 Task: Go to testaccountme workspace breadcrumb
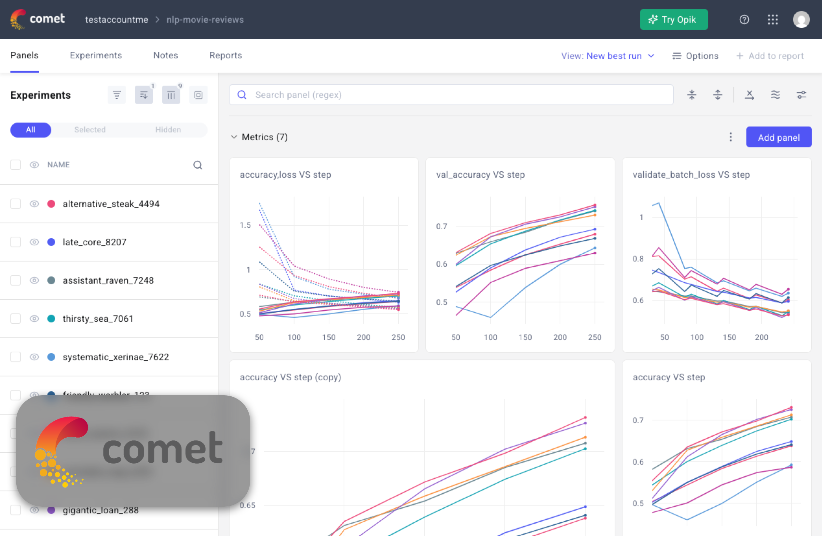(x=117, y=20)
